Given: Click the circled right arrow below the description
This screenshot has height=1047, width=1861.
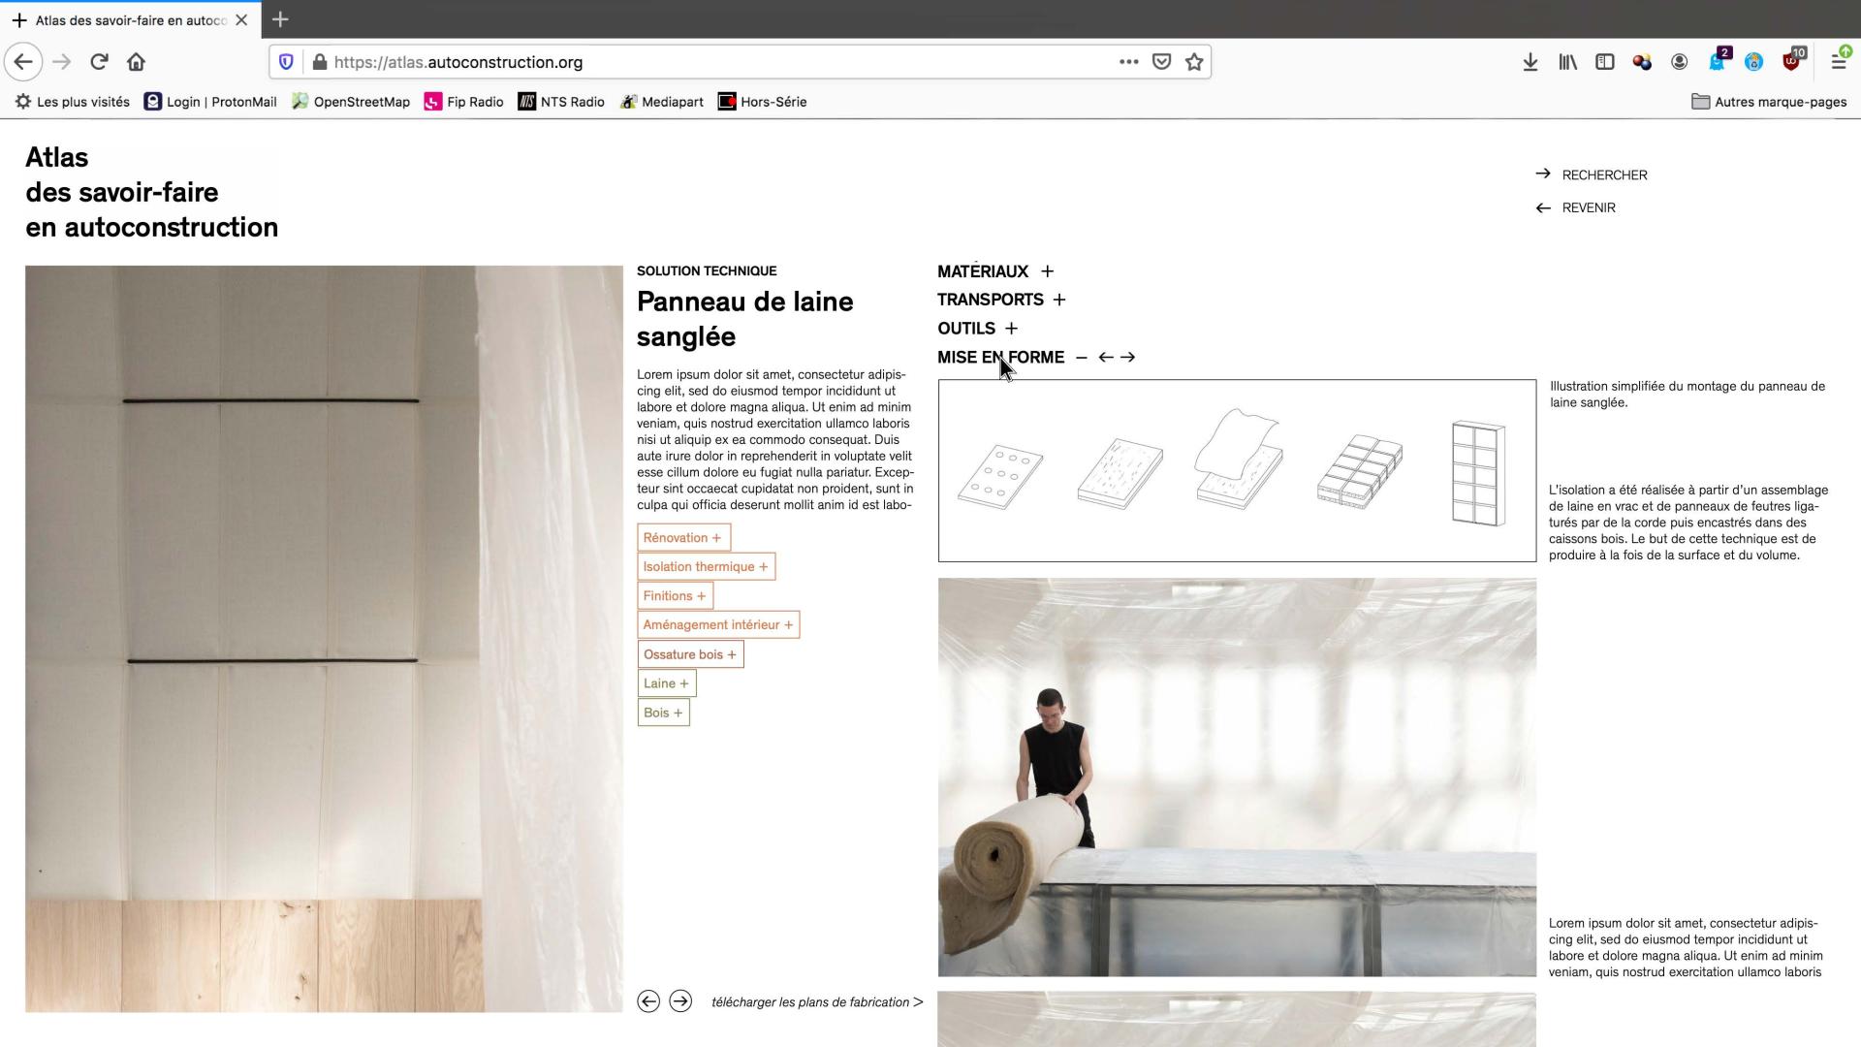Looking at the screenshot, I should point(680,1001).
